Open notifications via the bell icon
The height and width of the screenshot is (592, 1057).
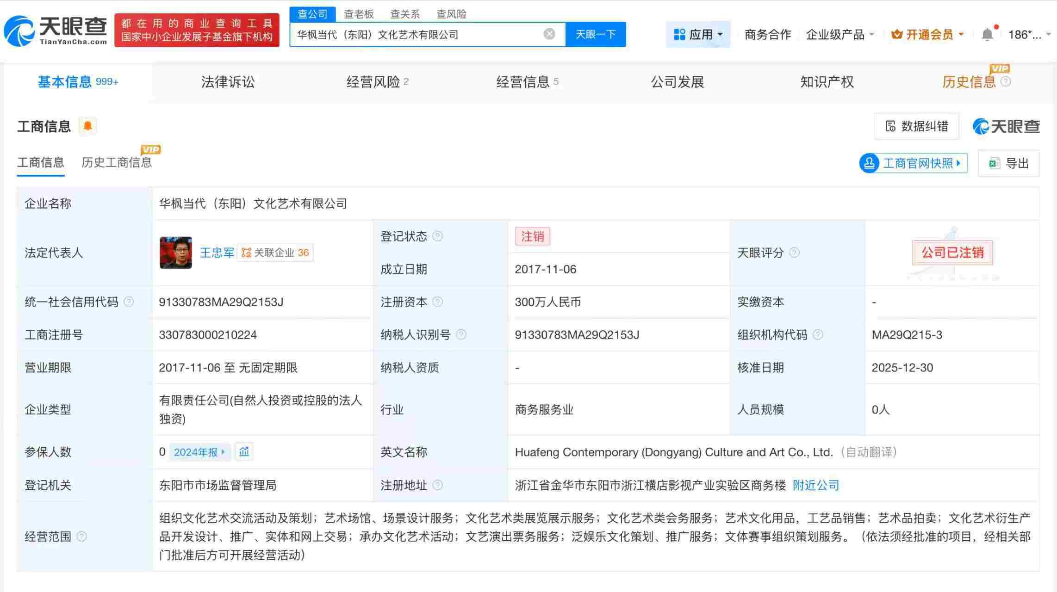988,33
